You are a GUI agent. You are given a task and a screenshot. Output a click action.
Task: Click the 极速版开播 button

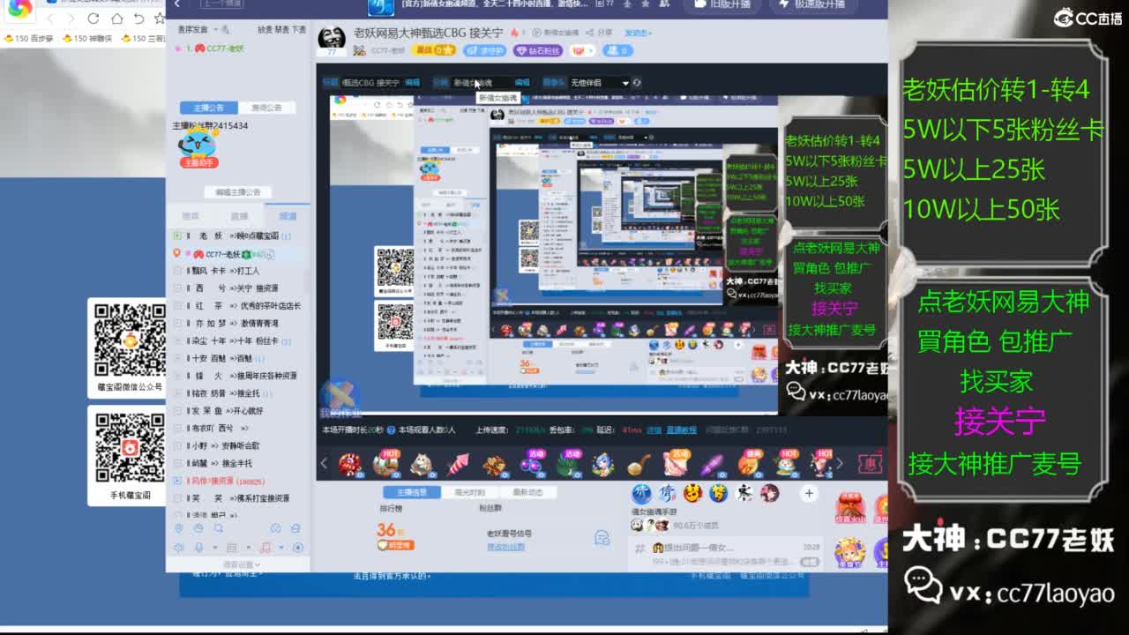tap(813, 4)
